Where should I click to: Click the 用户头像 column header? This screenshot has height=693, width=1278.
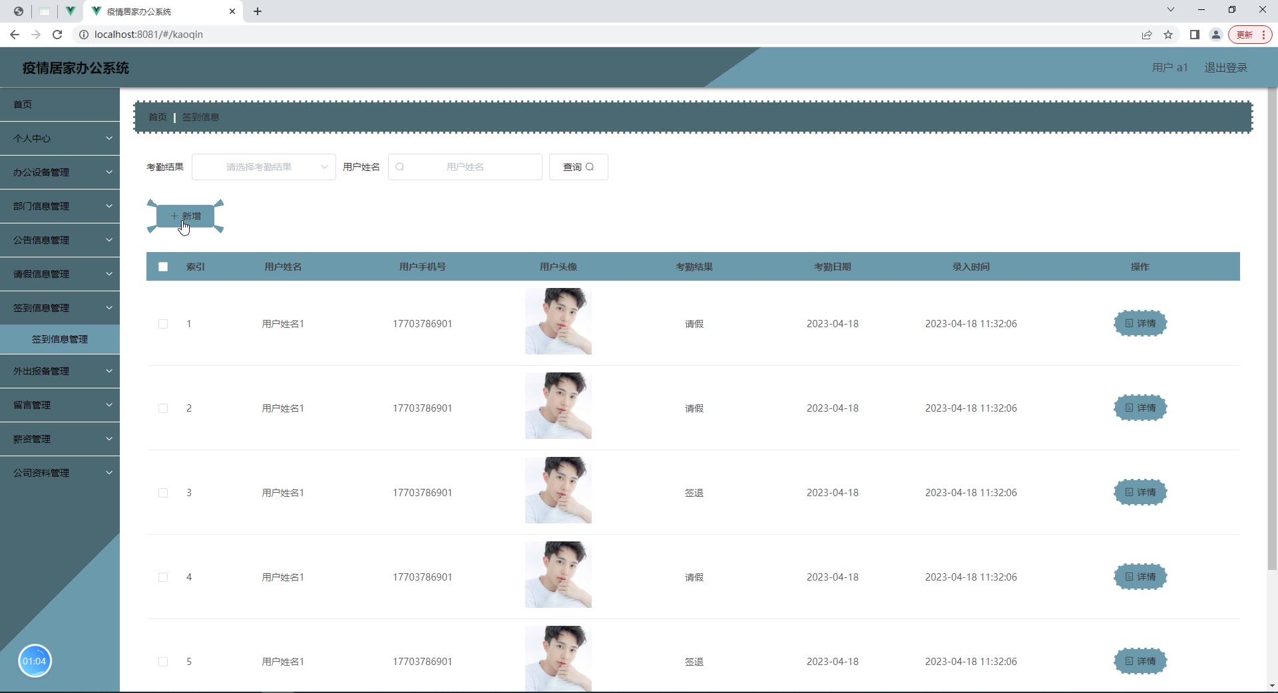point(558,267)
